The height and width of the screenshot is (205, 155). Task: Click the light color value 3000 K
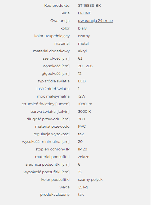[x=84, y=112]
